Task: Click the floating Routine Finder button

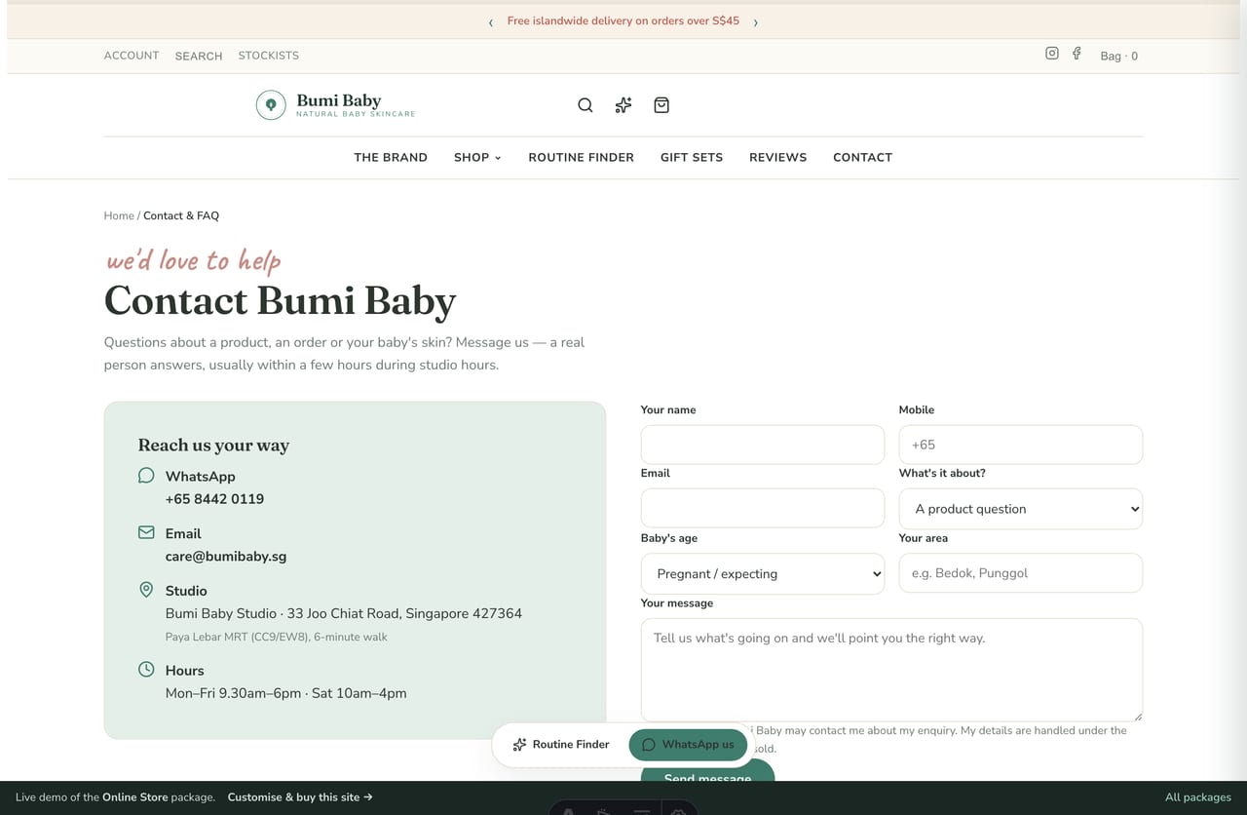Action: (561, 745)
